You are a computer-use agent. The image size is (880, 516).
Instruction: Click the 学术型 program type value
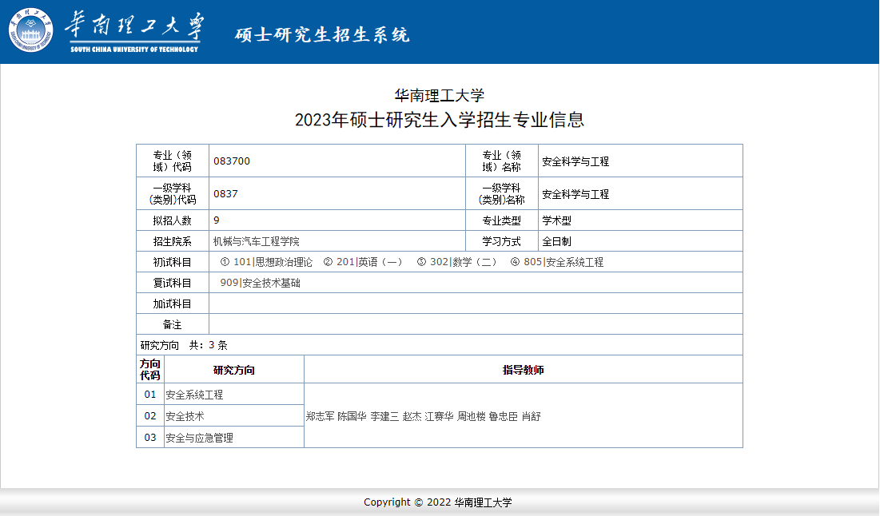(x=556, y=220)
